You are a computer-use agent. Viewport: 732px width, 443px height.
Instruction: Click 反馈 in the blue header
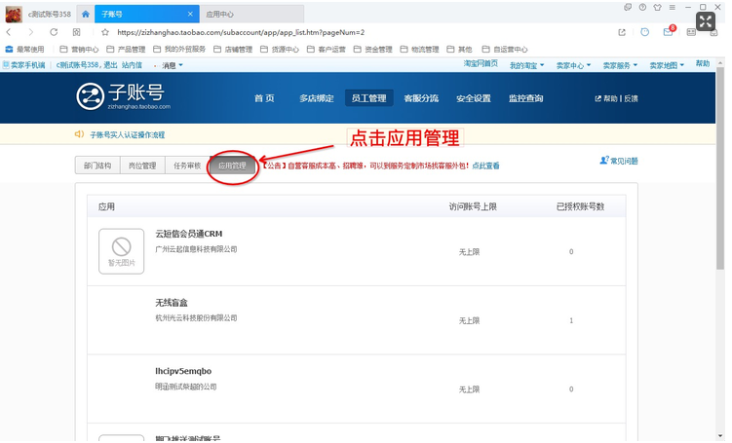(631, 98)
